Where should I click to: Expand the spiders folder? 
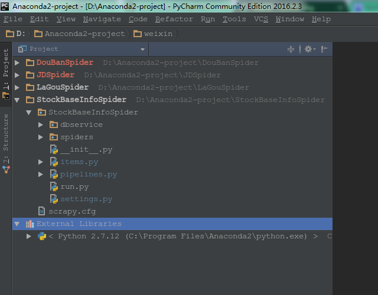[41, 137]
